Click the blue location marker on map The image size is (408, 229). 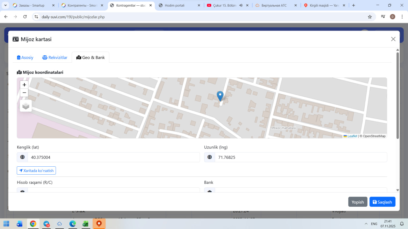pyautogui.click(x=220, y=95)
